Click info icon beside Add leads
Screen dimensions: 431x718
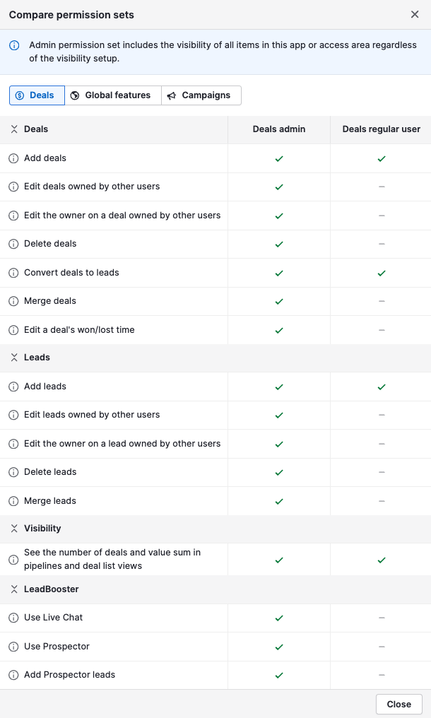click(13, 387)
